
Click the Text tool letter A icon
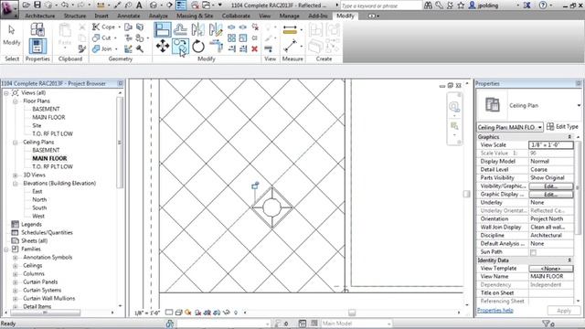(x=139, y=5)
